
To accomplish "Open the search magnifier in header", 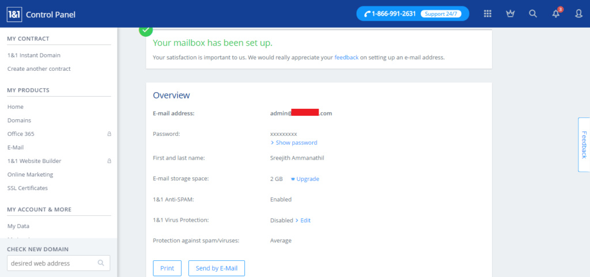I will [533, 13].
